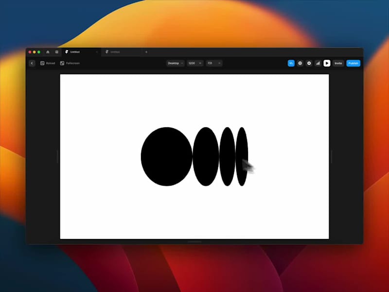
Task: Click the narrowest black ellipse on the right
Action: coord(242,156)
